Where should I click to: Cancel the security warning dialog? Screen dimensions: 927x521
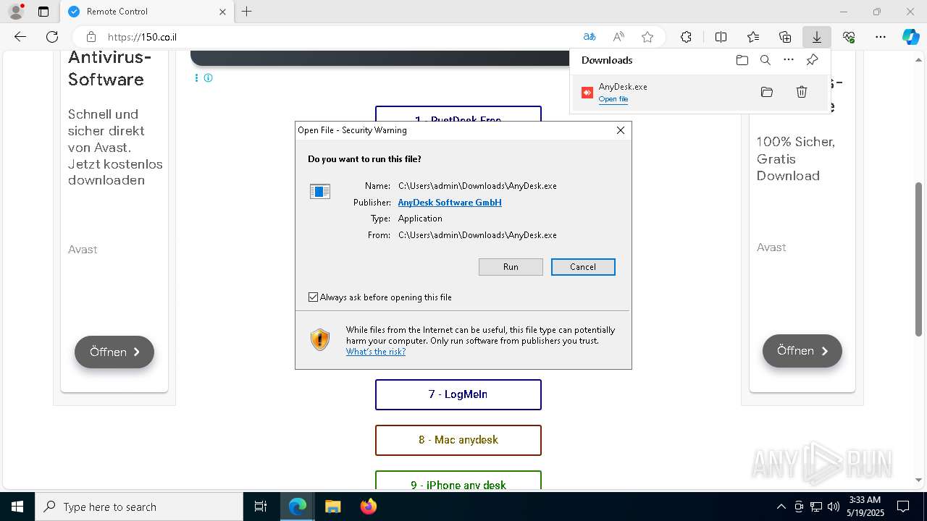click(x=583, y=267)
